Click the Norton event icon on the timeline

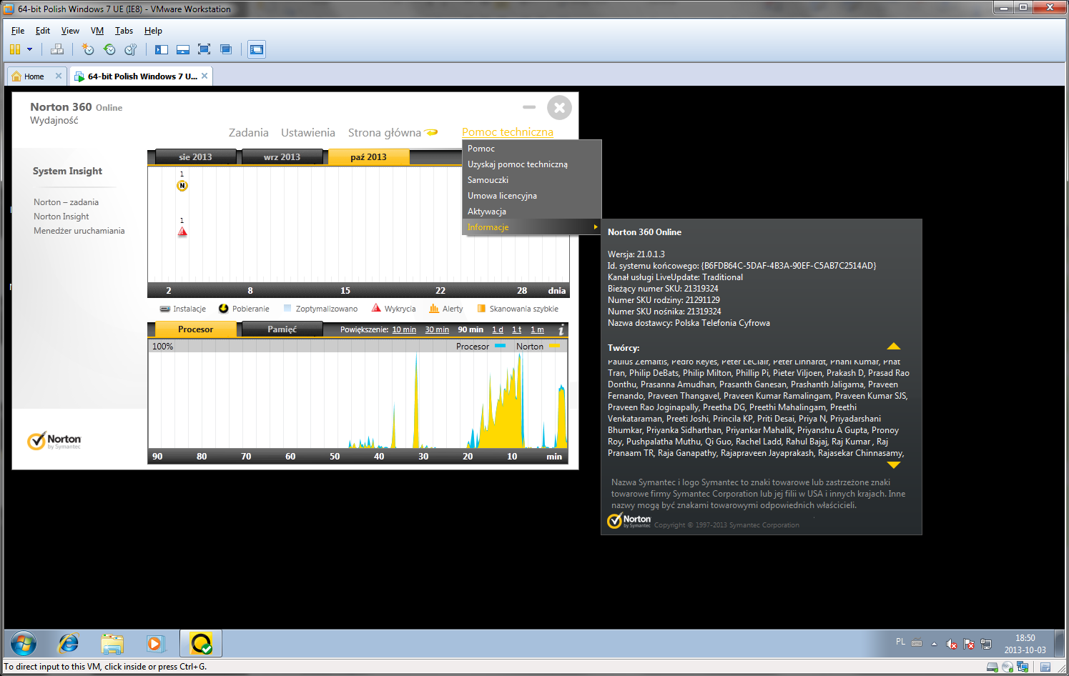tap(182, 186)
